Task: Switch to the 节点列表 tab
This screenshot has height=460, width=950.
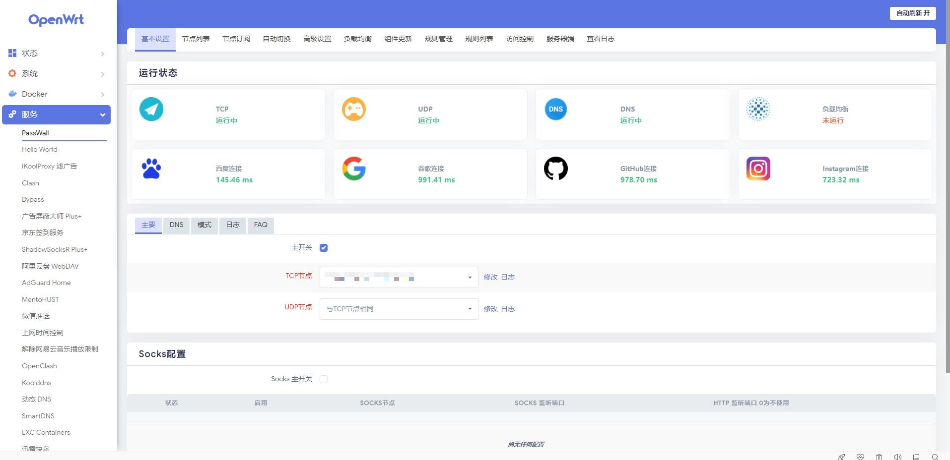Action: tap(196, 39)
